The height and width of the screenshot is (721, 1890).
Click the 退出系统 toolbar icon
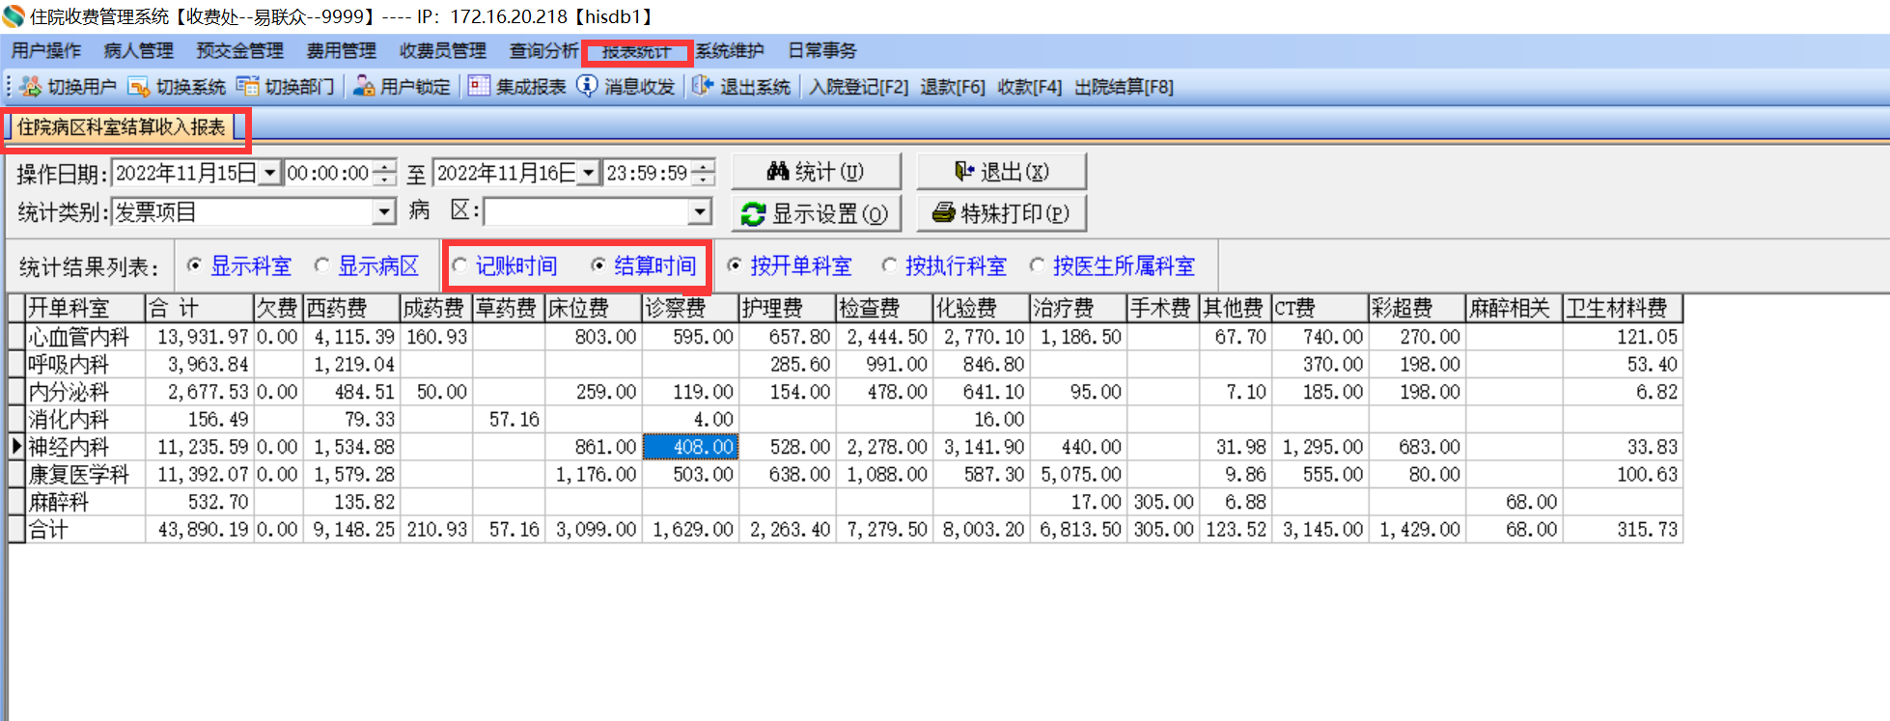(x=702, y=87)
